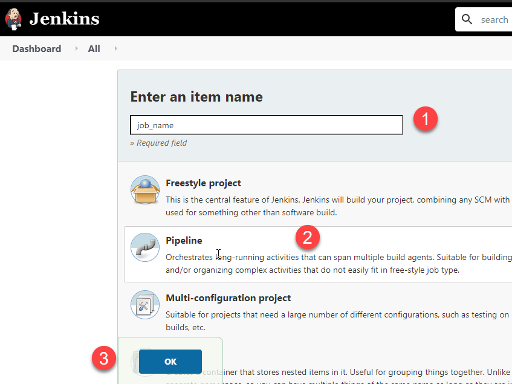Open the Dashboard breadcrumb
Viewport: 512px width, 384px height.
[x=36, y=48]
